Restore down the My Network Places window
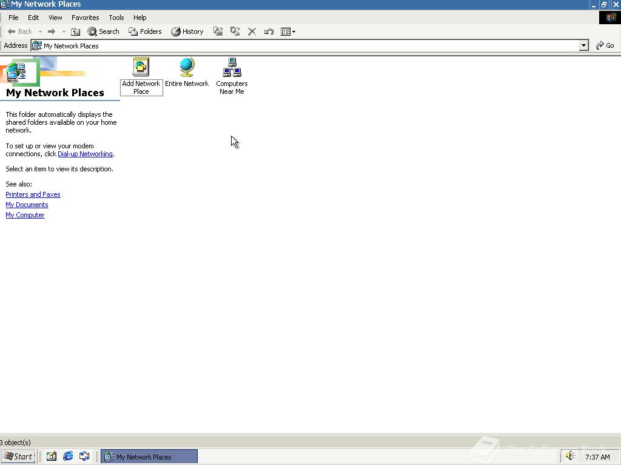 click(x=605, y=4)
